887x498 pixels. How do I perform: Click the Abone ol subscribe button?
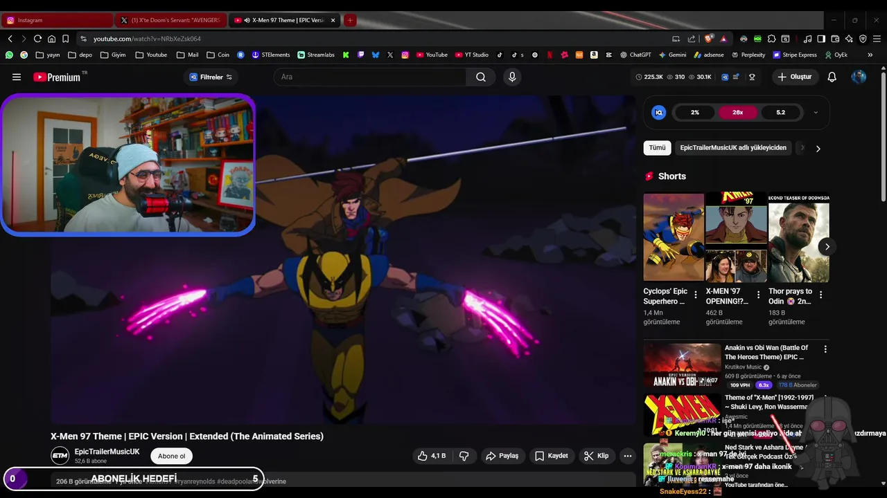click(x=171, y=456)
